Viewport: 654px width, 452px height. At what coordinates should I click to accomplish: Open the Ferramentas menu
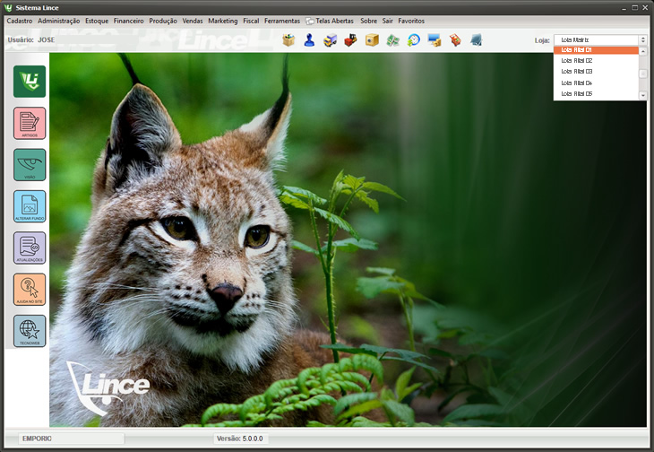pos(282,21)
